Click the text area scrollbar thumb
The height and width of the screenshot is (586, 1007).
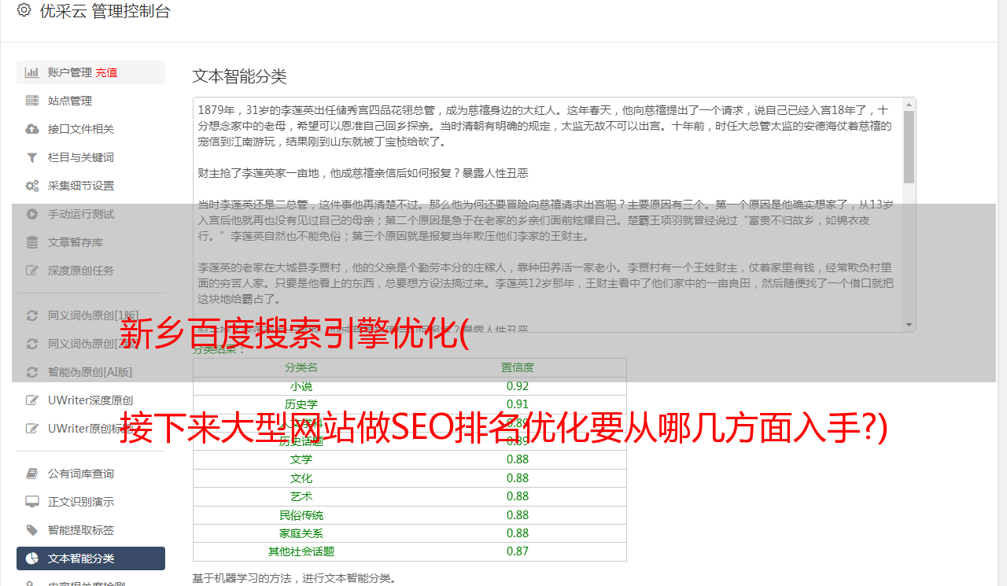(909, 146)
